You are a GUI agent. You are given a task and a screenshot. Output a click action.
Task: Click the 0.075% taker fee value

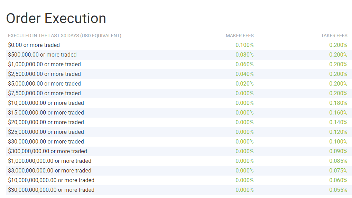[x=338, y=170]
